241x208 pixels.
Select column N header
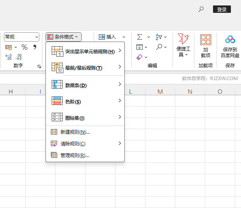[190, 91]
